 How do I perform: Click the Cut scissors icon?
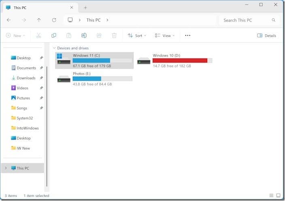[38, 36]
